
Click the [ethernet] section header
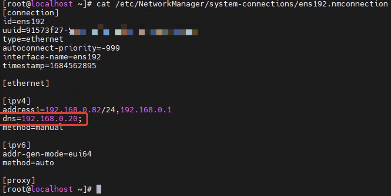[26, 84]
